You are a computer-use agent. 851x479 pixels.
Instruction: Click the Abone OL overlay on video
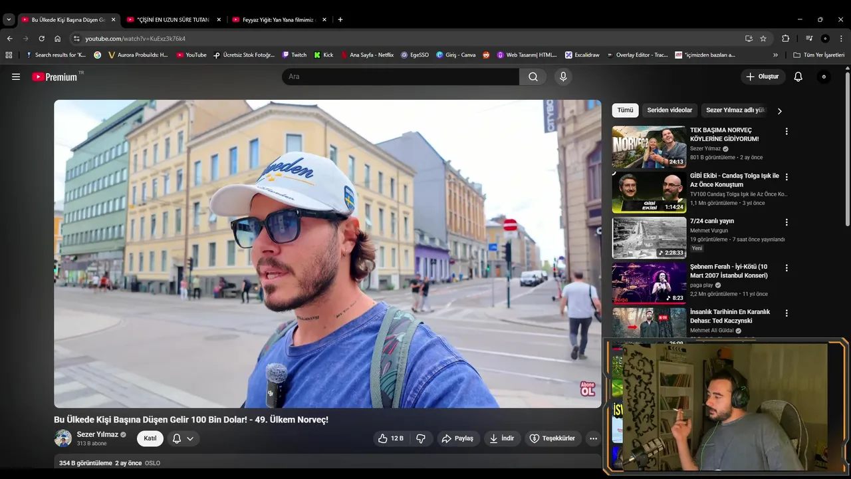(x=587, y=389)
